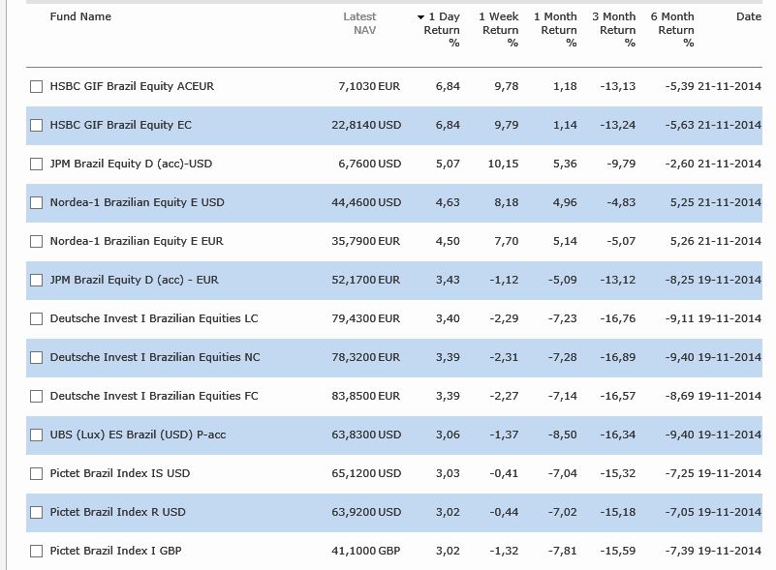The height and width of the screenshot is (570, 776).
Task: Tick the HSBC GIF Brazil Equity EC checkbox
Action: point(36,125)
